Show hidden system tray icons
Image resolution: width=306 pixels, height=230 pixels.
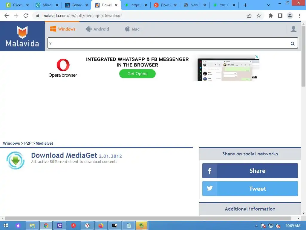click(256, 226)
